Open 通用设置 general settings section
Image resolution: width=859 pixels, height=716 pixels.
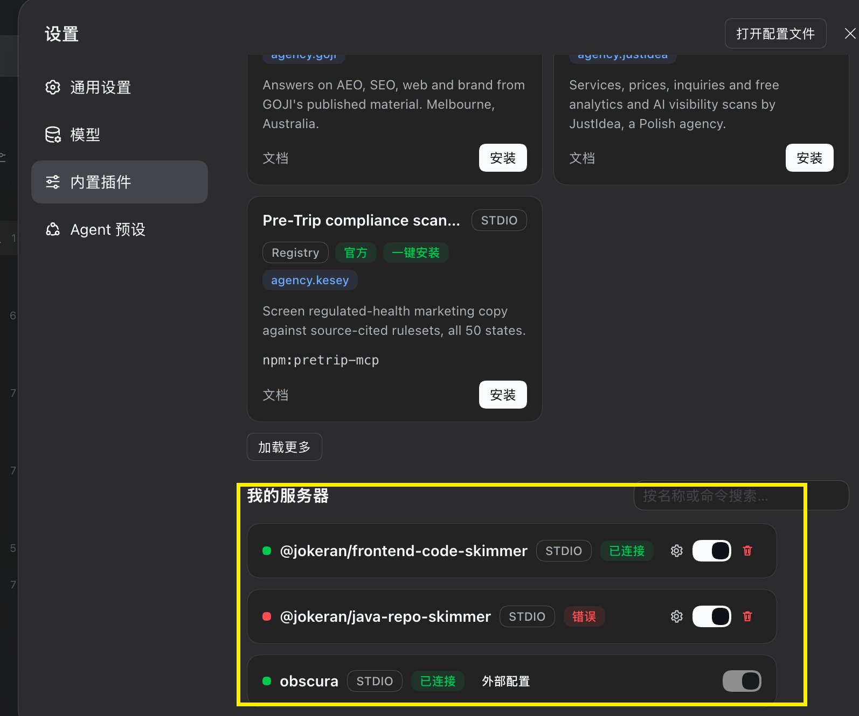click(x=120, y=87)
